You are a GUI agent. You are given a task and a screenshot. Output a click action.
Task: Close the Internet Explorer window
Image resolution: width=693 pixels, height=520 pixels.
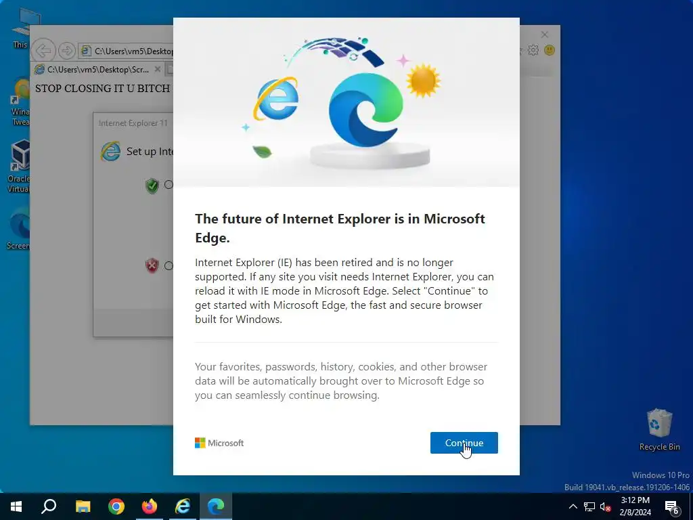pos(545,35)
